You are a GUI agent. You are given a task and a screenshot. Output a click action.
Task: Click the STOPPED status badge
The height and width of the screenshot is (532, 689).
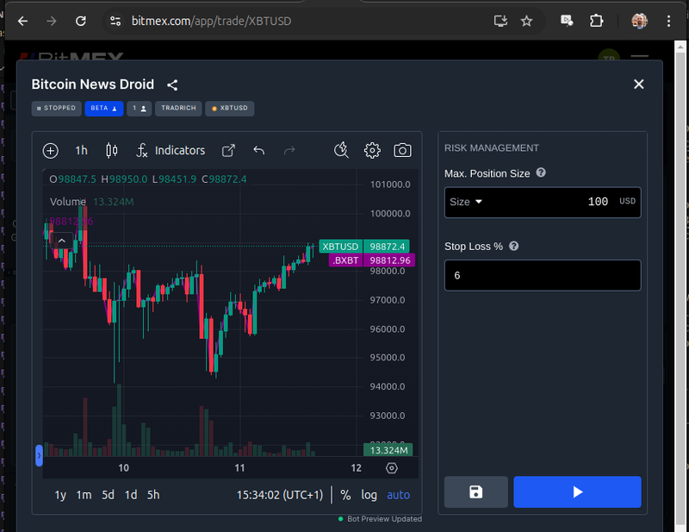[x=56, y=109]
